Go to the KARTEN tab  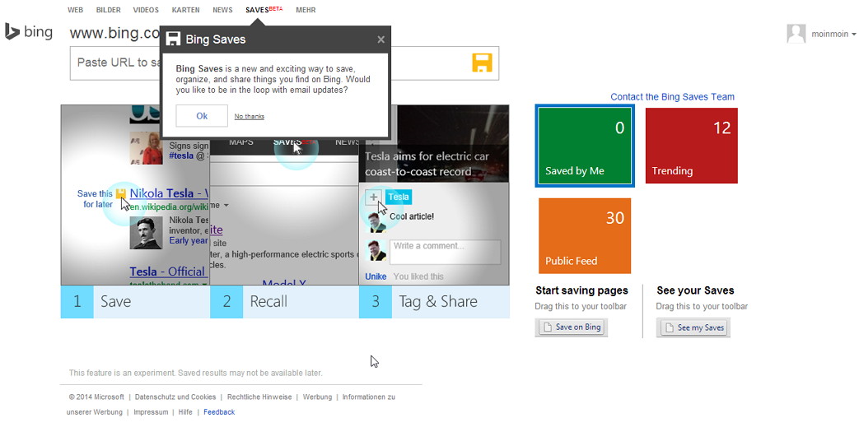point(185,10)
